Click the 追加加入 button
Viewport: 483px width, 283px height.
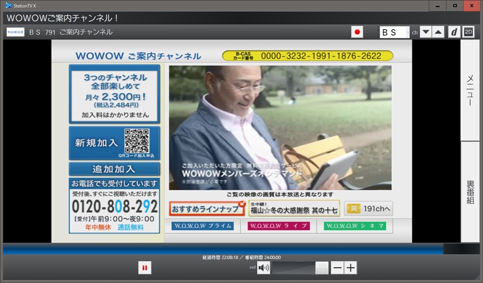tap(114, 169)
